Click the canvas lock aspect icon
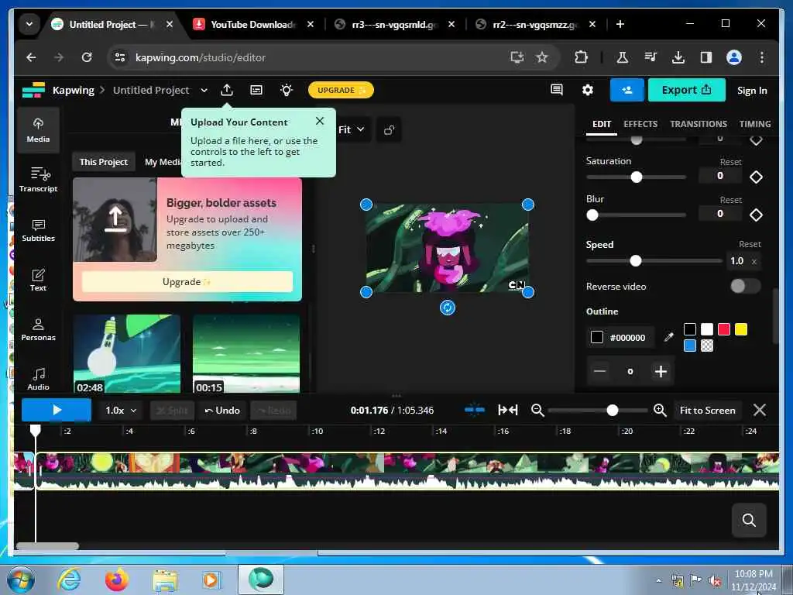Screen dimensions: 793x595 [389, 130]
